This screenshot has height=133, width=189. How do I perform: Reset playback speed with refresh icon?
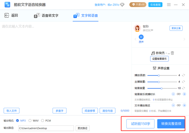tap(183, 75)
